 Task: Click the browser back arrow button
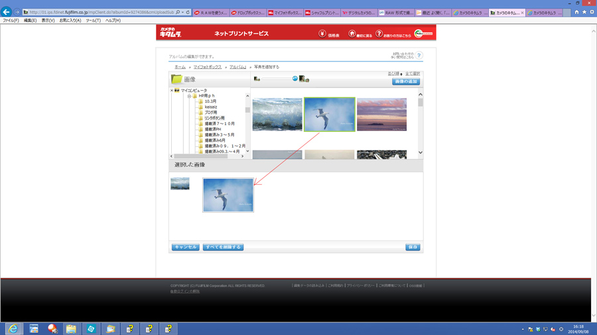tap(7, 12)
